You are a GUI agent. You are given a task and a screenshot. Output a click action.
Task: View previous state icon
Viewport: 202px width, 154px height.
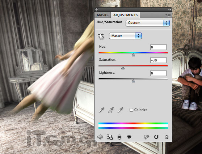[146, 137]
